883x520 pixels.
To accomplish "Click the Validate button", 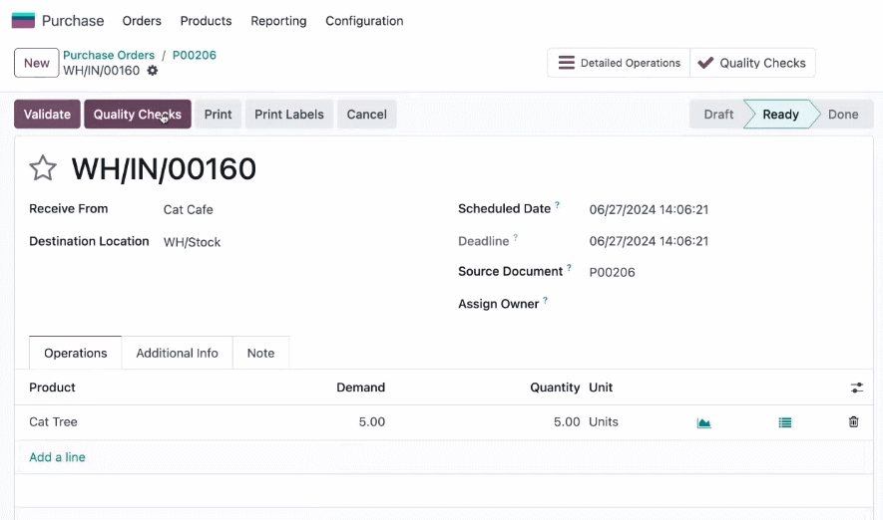I will coord(47,115).
